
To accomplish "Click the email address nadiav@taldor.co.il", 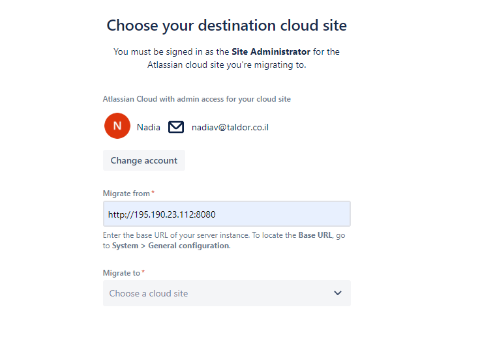I will pyautogui.click(x=230, y=127).
